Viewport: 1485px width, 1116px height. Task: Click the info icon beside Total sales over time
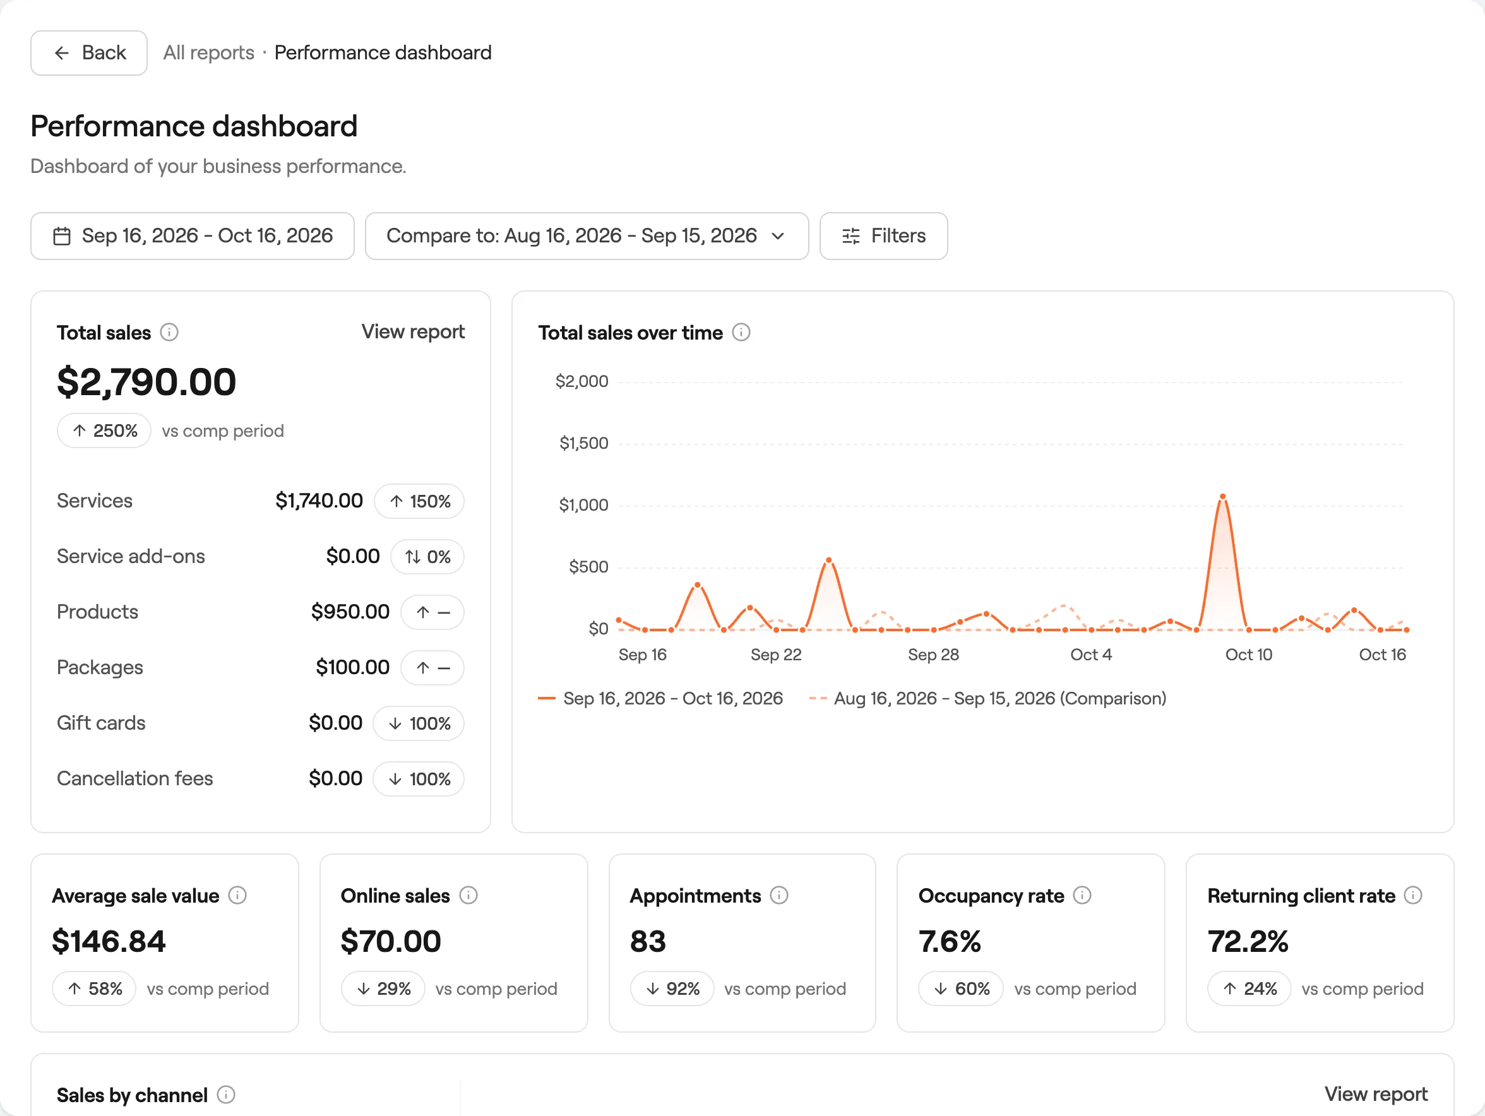click(x=741, y=332)
